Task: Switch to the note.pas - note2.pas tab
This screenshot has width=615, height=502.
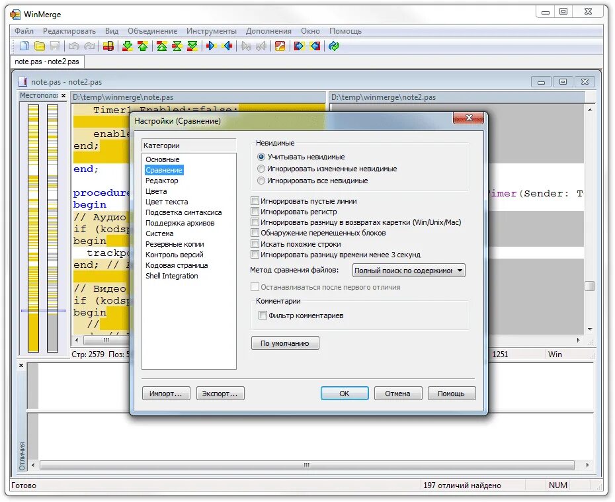Action: click(47, 62)
